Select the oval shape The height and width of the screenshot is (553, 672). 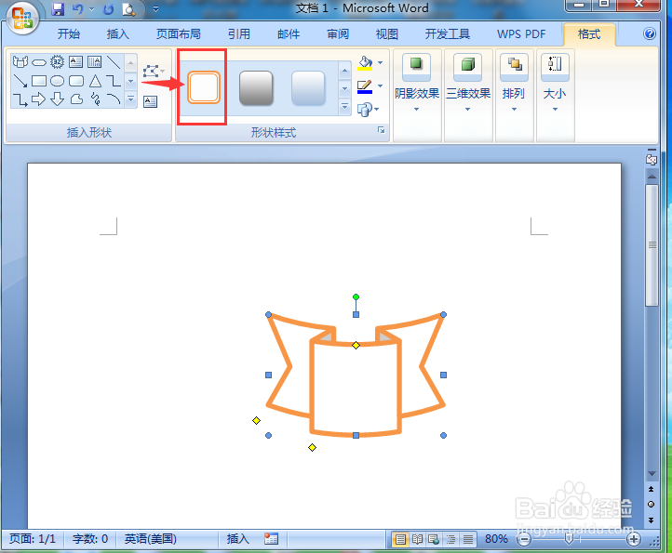coord(57,81)
